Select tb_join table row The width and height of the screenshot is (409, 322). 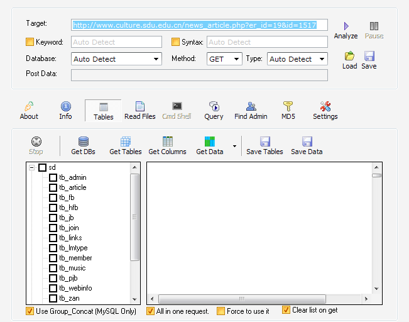(69, 228)
